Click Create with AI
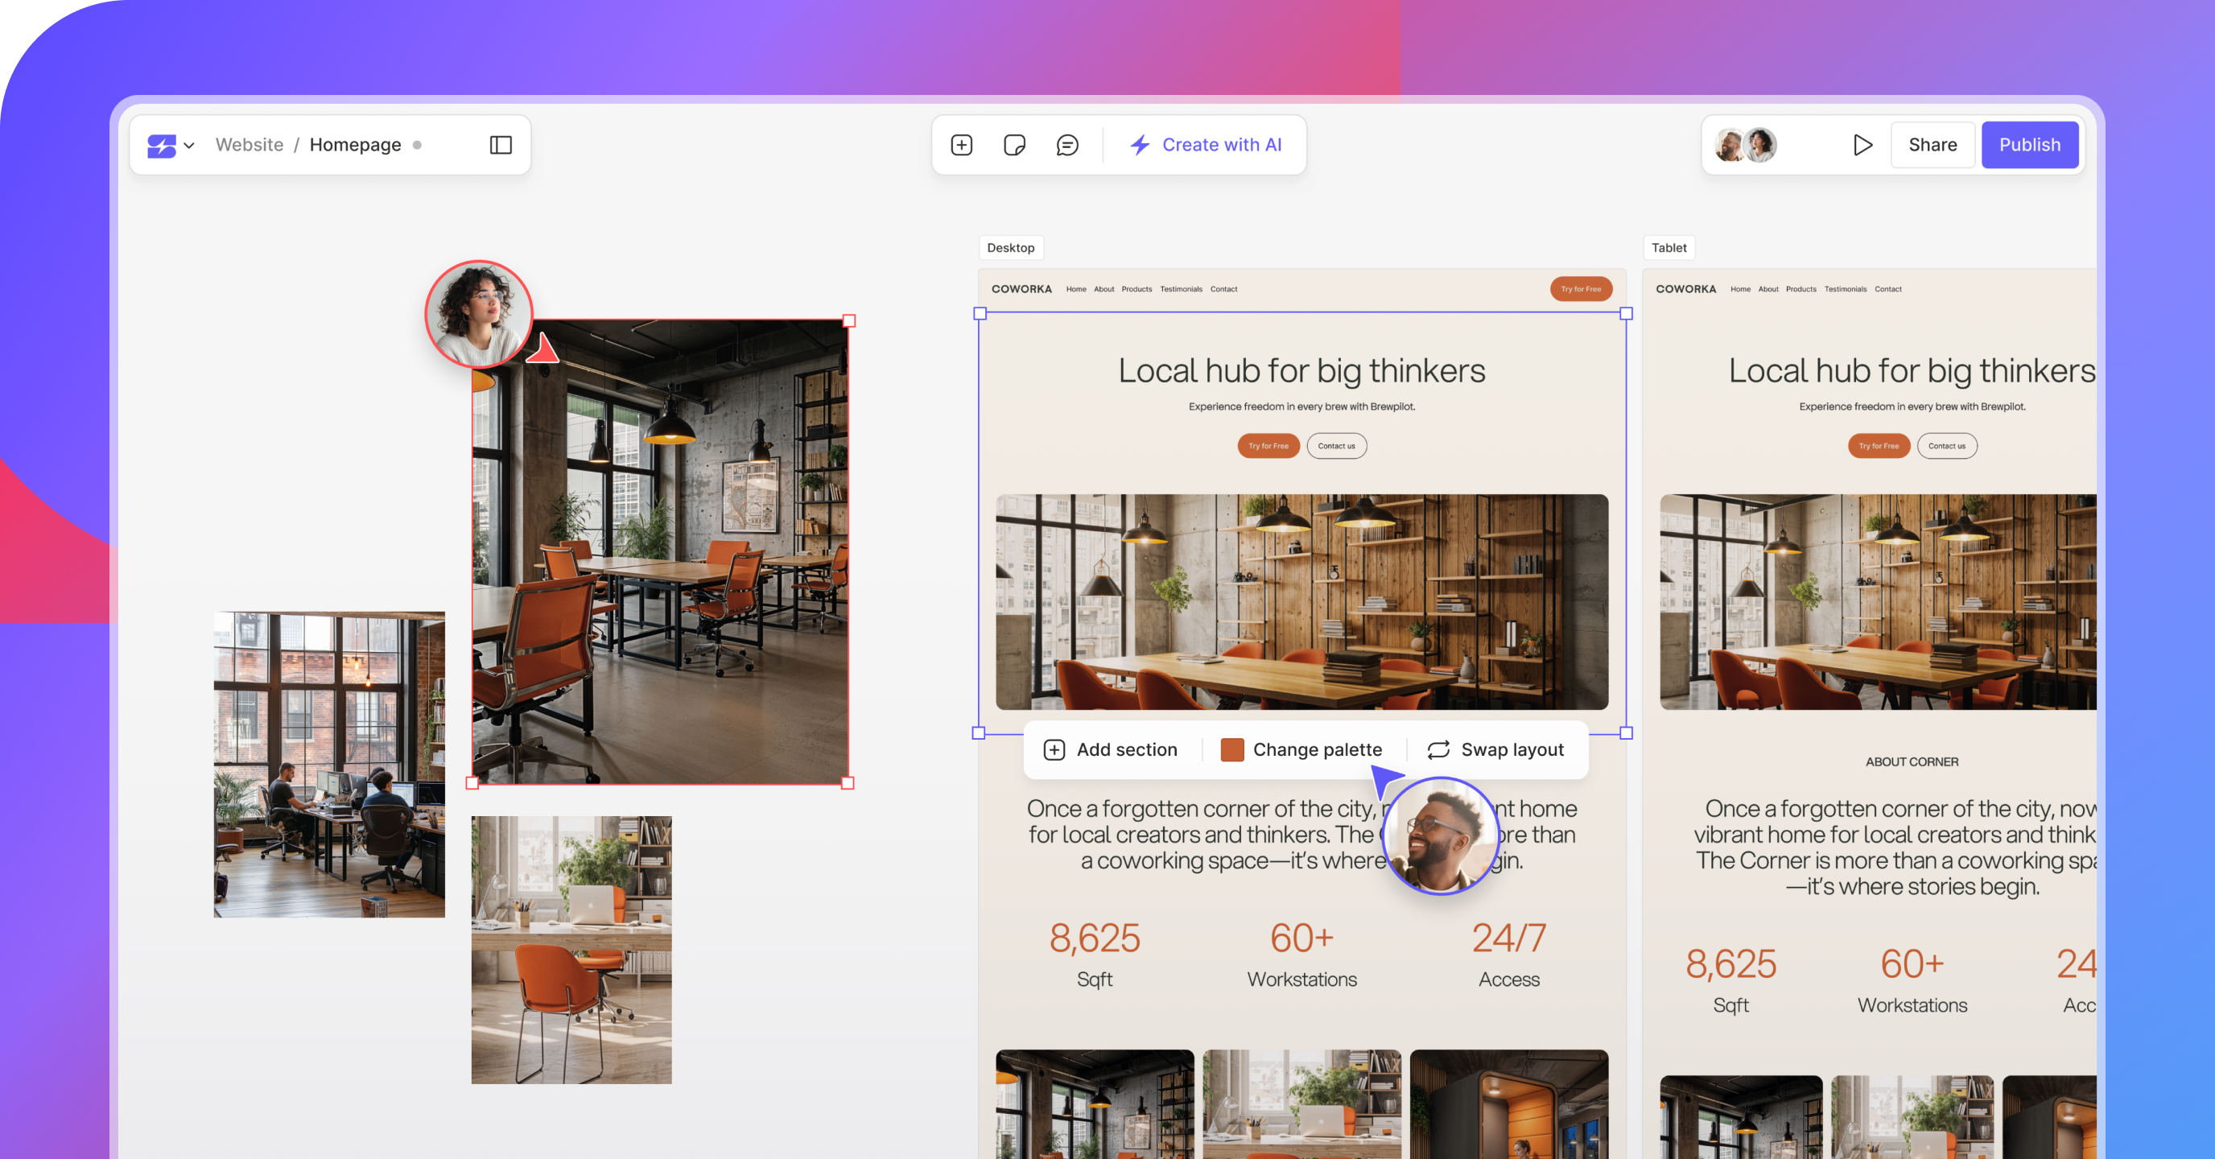Viewport: 2215px width, 1159px height. pos(1206,144)
